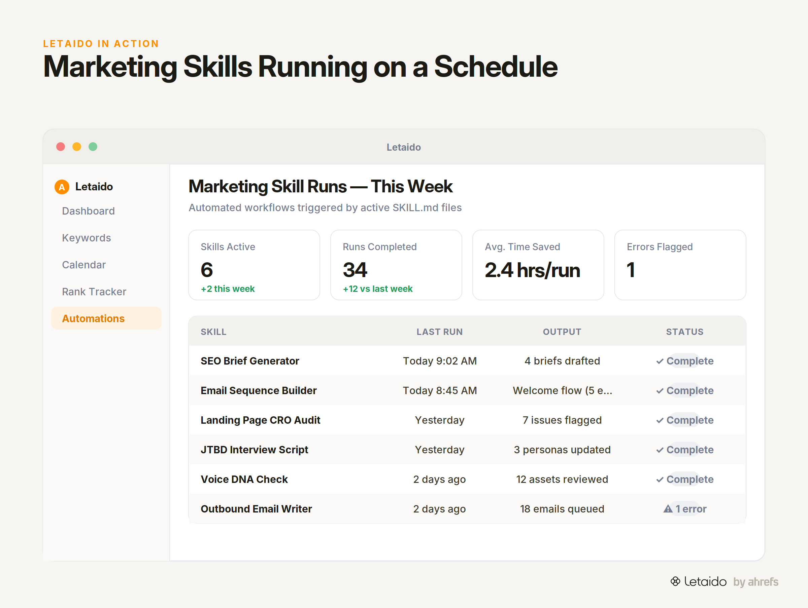Click the '12 assets reviewed' output cell
Viewport: 808px width, 608px height.
(562, 479)
